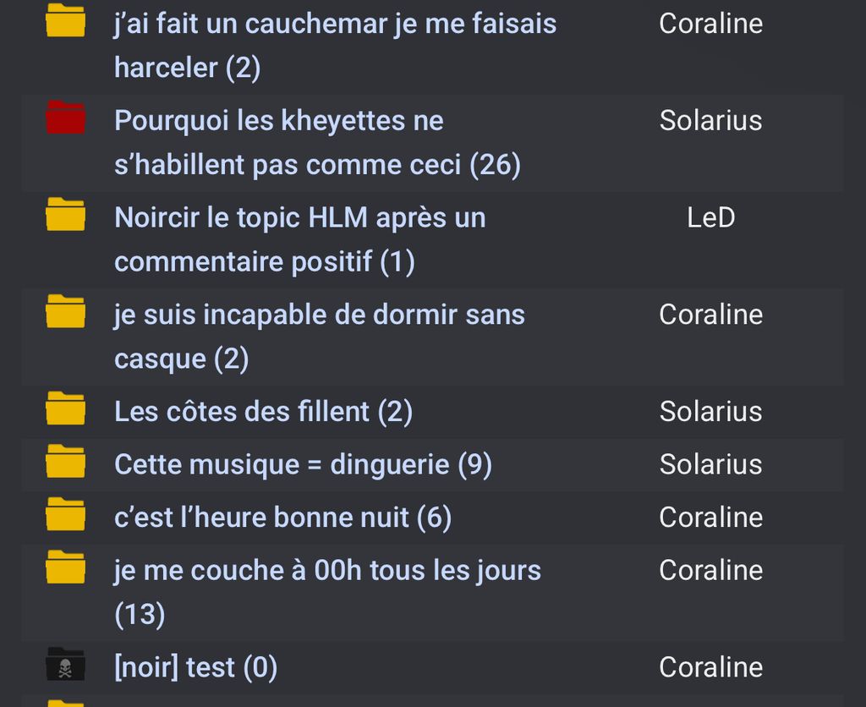Click the folder icon beside Cette musique = dinguerie

tap(65, 462)
